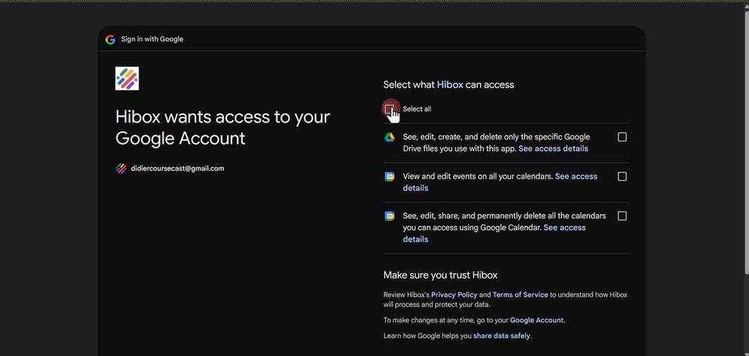Click the Hibox name in the access heading

[x=450, y=85]
